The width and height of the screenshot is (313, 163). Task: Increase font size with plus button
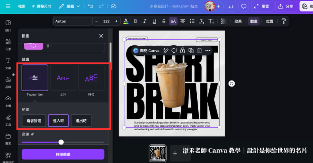tap(116, 21)
